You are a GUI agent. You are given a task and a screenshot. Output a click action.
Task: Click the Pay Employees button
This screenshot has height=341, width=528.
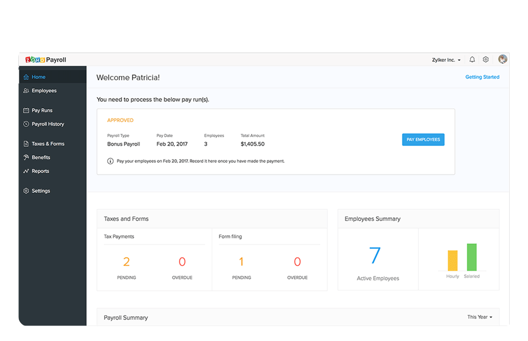click(423, 139)
